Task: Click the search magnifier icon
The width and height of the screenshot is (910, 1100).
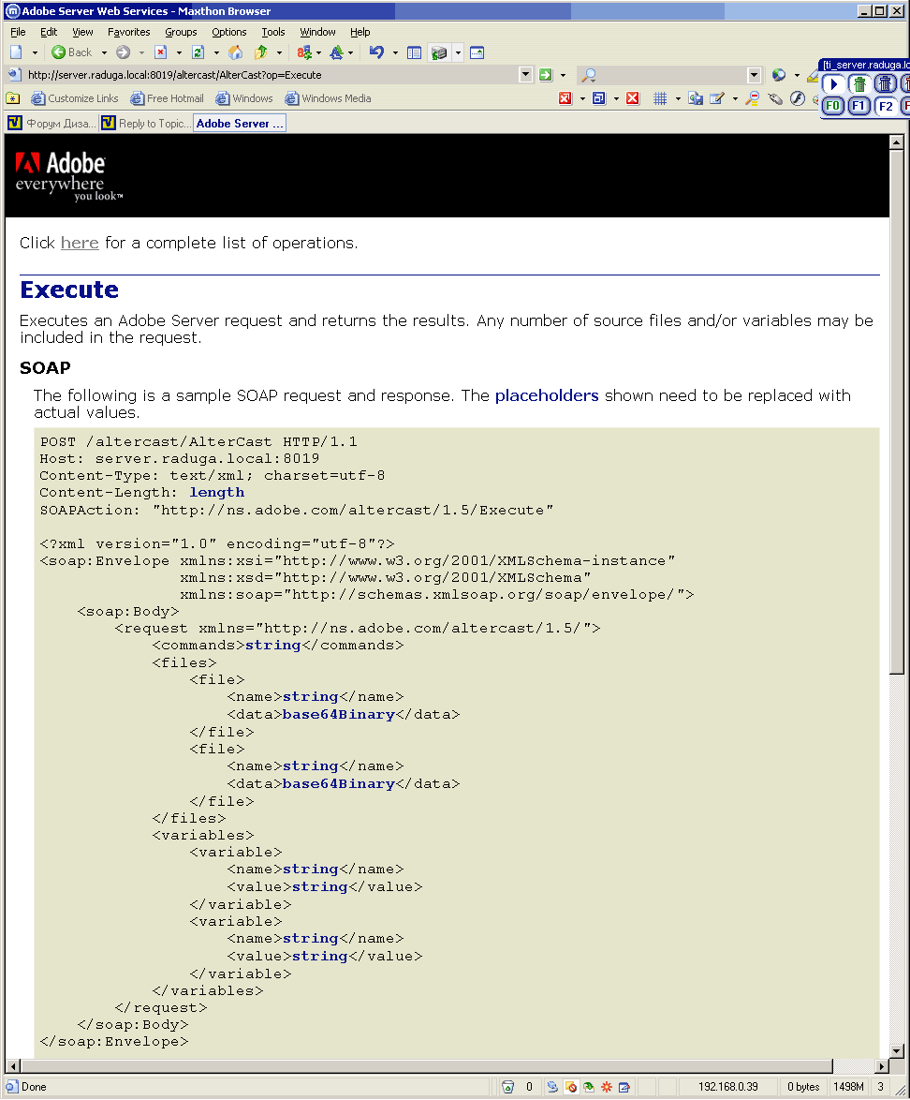Action: click(x=589, y=75)
